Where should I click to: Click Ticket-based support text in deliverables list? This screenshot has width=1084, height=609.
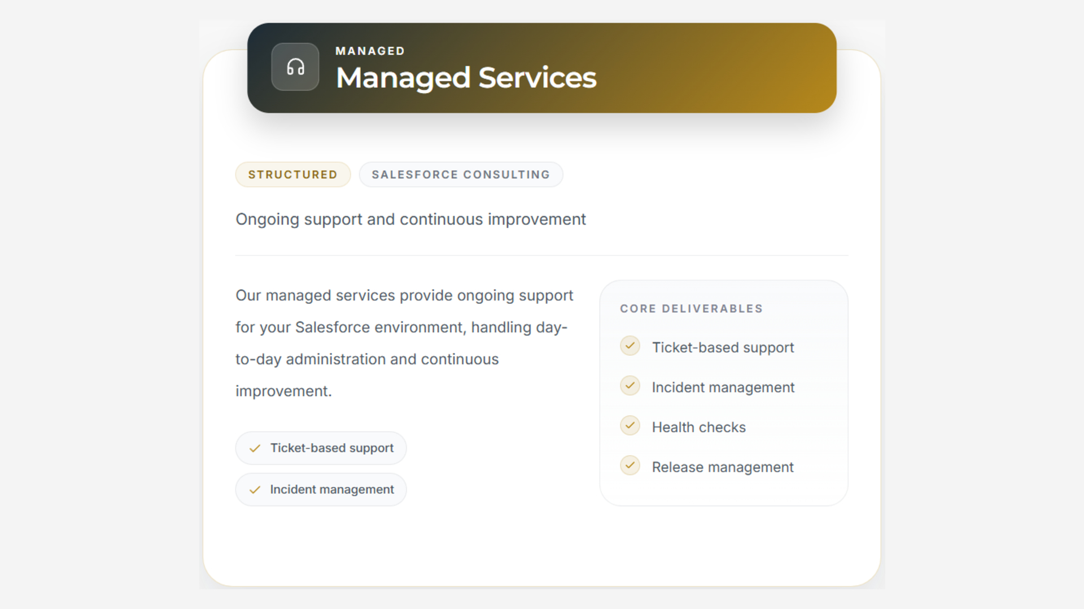coord(723,348)
